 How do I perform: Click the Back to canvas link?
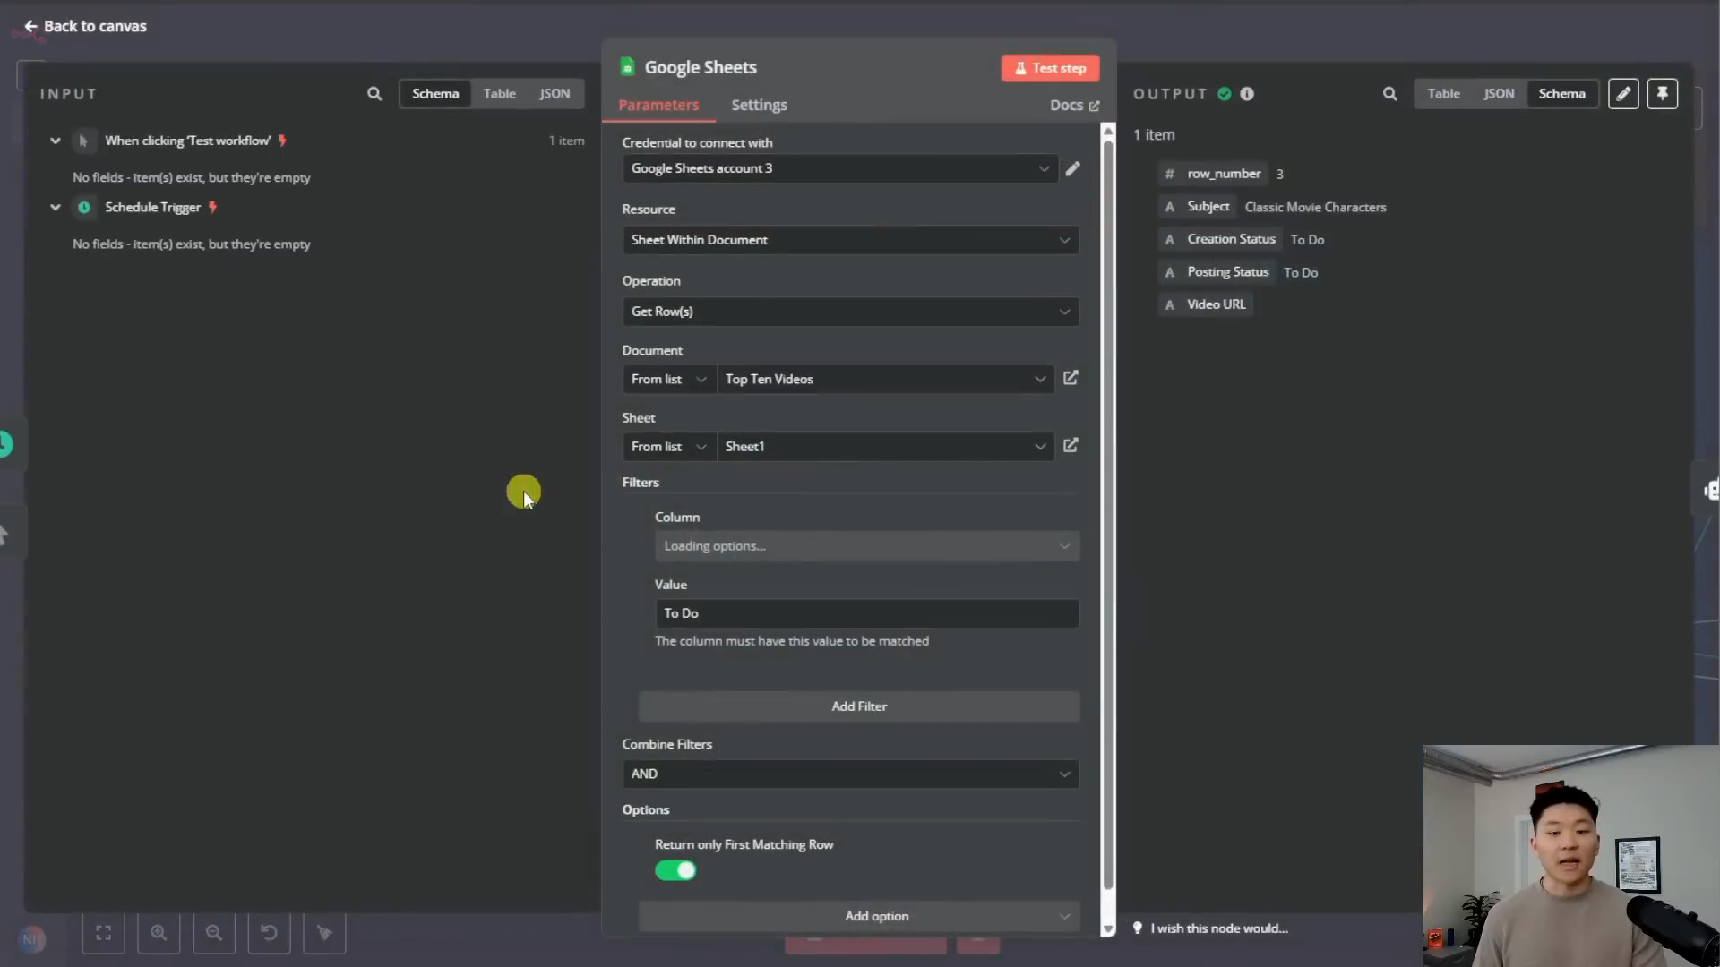[x=85, y=26]
